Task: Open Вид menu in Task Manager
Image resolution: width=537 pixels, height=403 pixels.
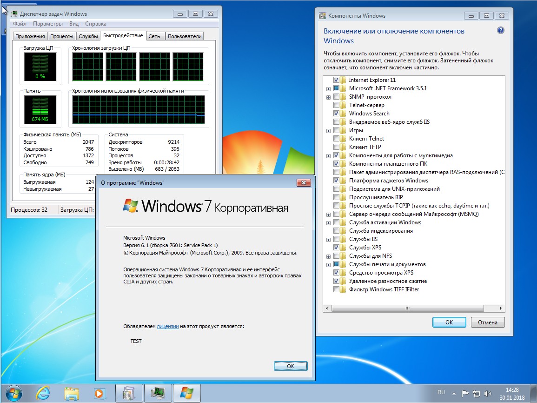Action: [74, 24]
